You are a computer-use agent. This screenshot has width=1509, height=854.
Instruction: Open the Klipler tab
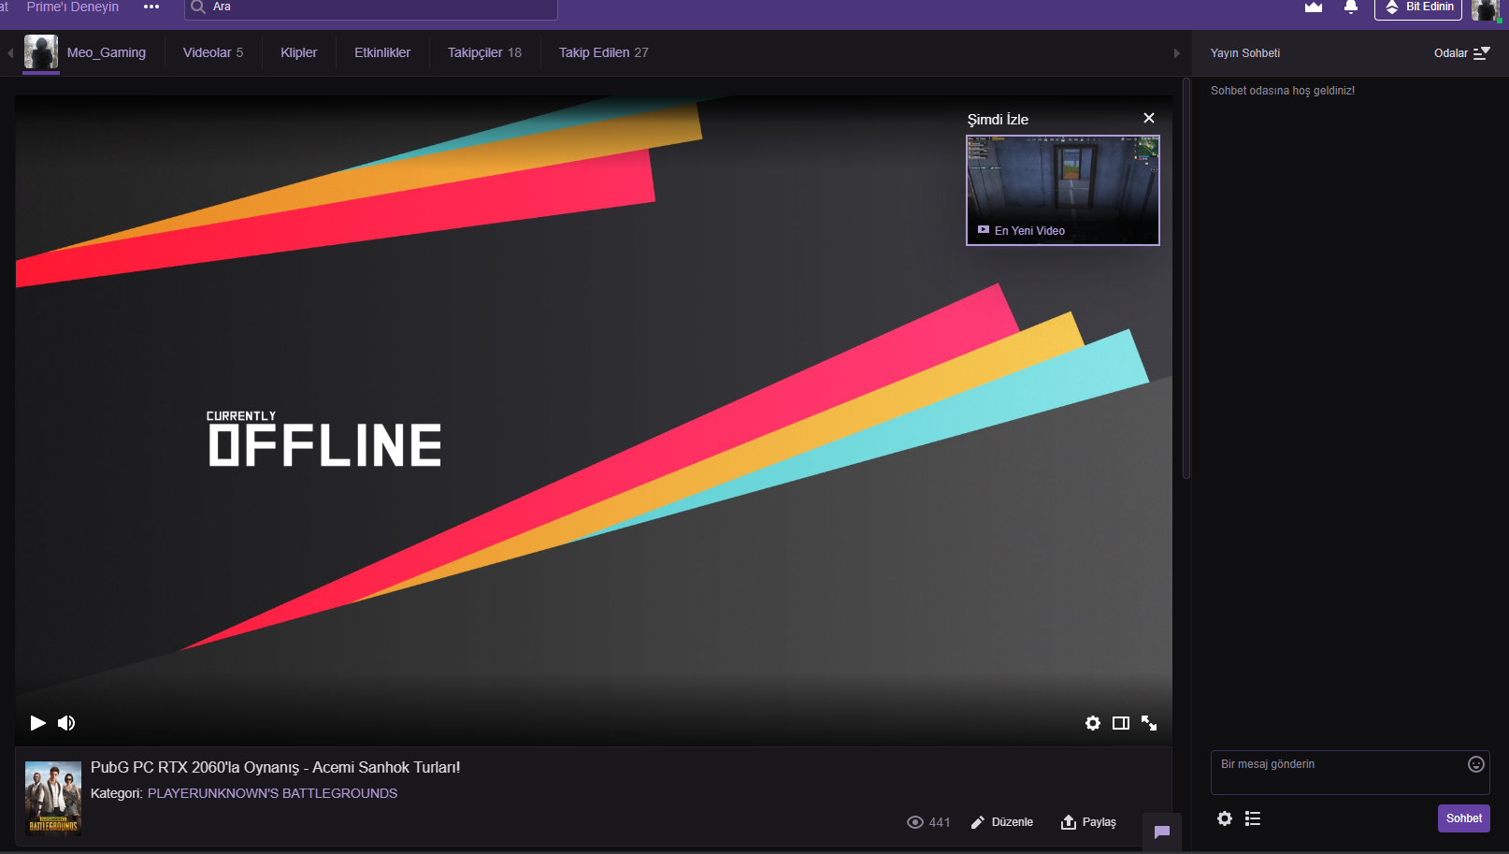pyautogui.click(x=299, y=52)
